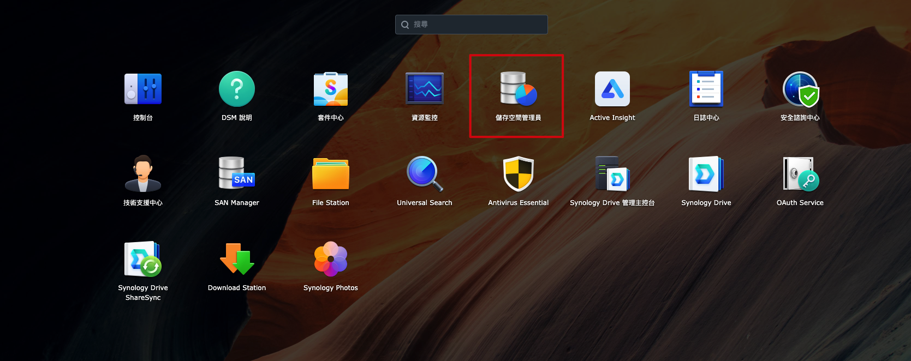Viewport: 911px width, 361px height.
Task: Open File Station folder icon
Action: click(x=331, y=175)
